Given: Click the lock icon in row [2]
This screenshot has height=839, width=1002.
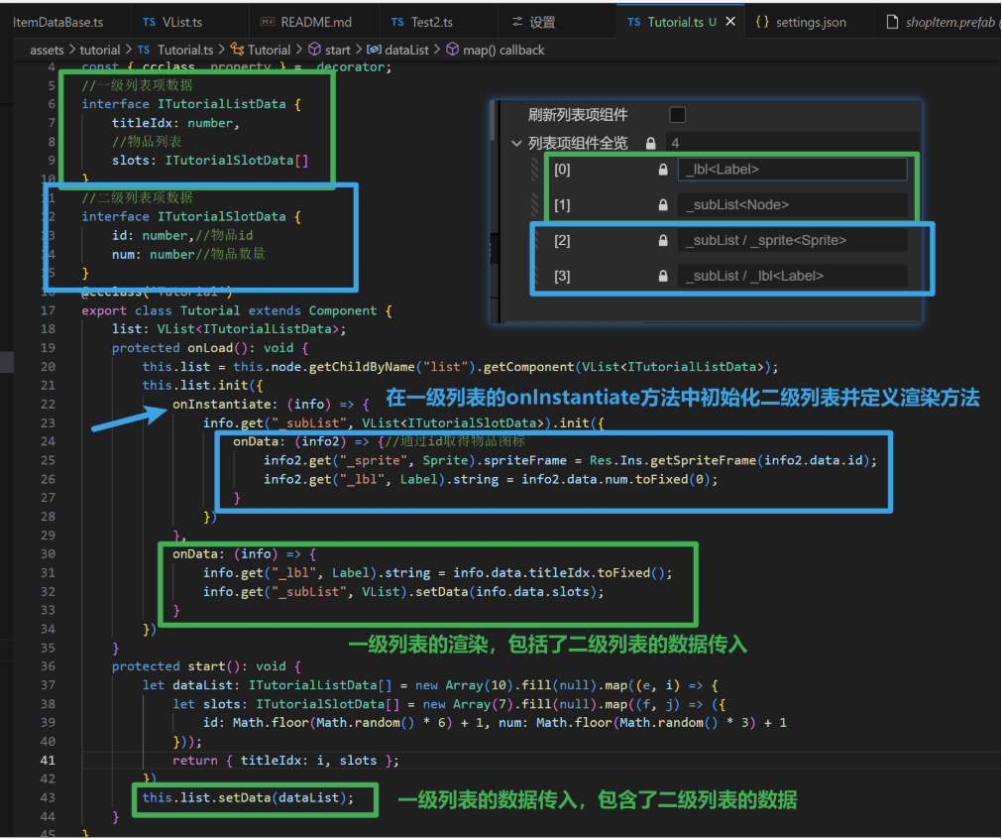Looking at the screenshot, I should pos(663,240).
